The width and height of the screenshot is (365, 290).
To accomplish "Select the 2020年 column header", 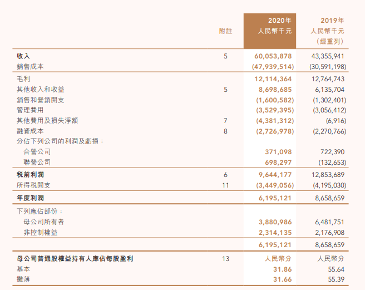I will pos(279,21).
